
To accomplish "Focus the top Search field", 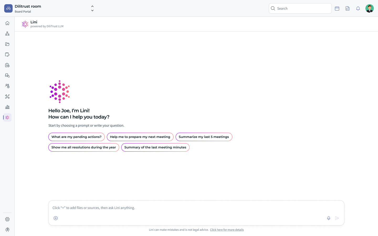I will (300, 8).
